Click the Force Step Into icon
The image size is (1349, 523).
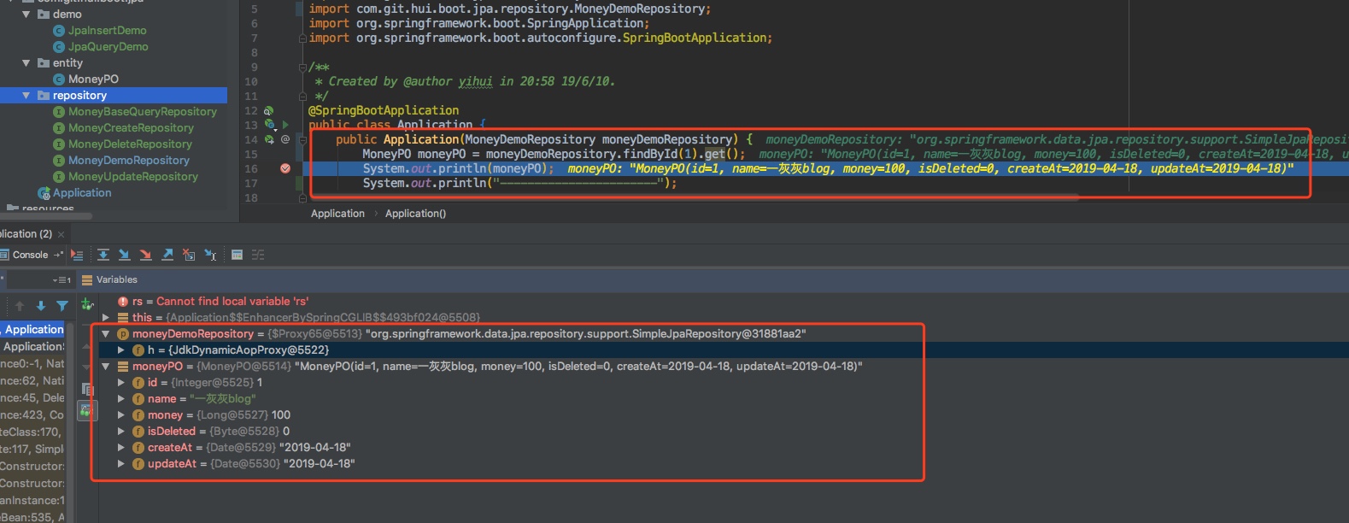(x=146, y=255)
